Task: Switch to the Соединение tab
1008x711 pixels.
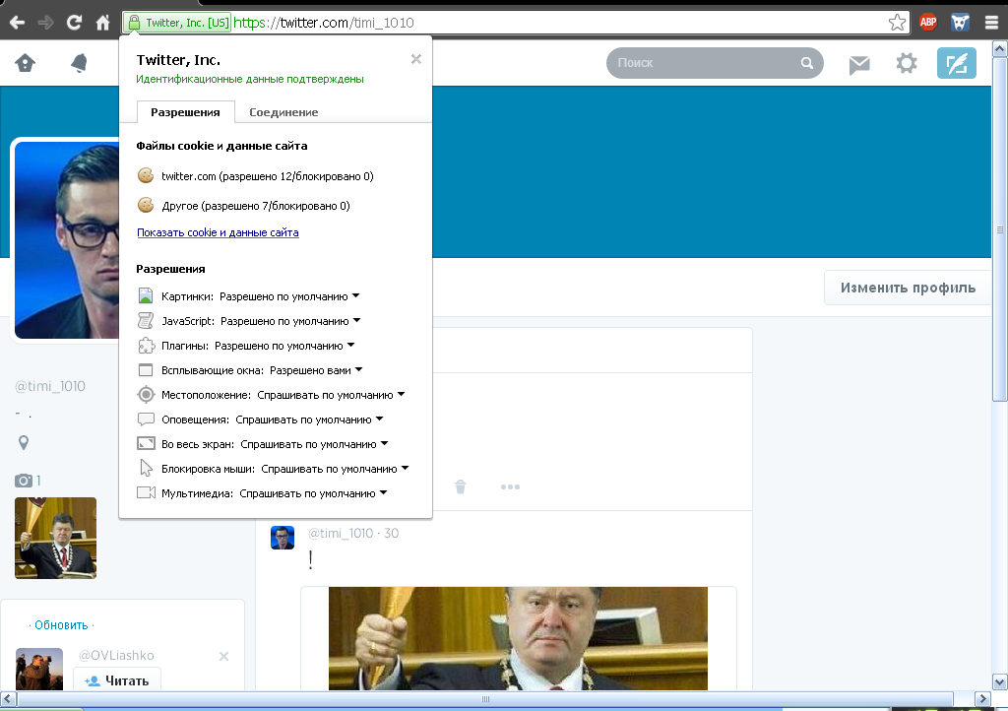Action: (283, 112)
